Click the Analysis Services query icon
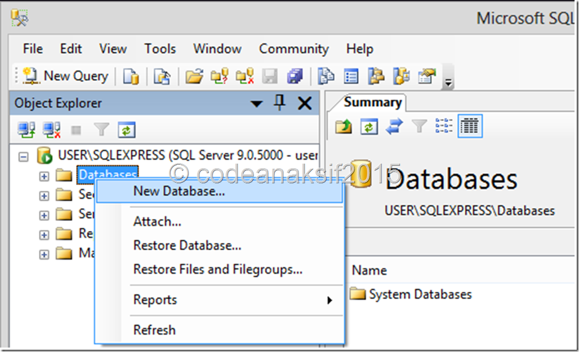This screenshot has width=579, height=352. coord(162,76)
